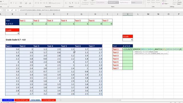Open the Merge & Center dropdown arrow

[62, 3]
